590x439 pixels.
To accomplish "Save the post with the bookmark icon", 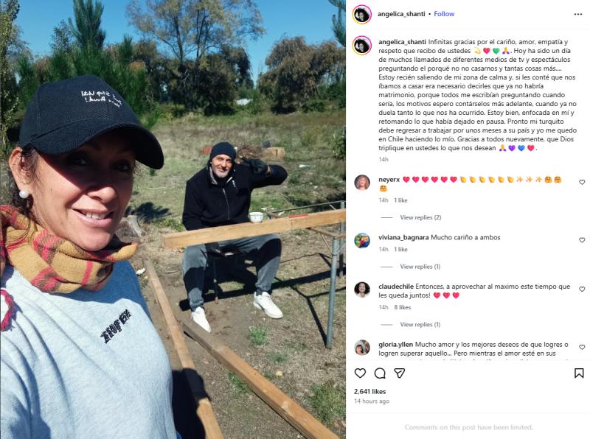I will coord(579,373).
